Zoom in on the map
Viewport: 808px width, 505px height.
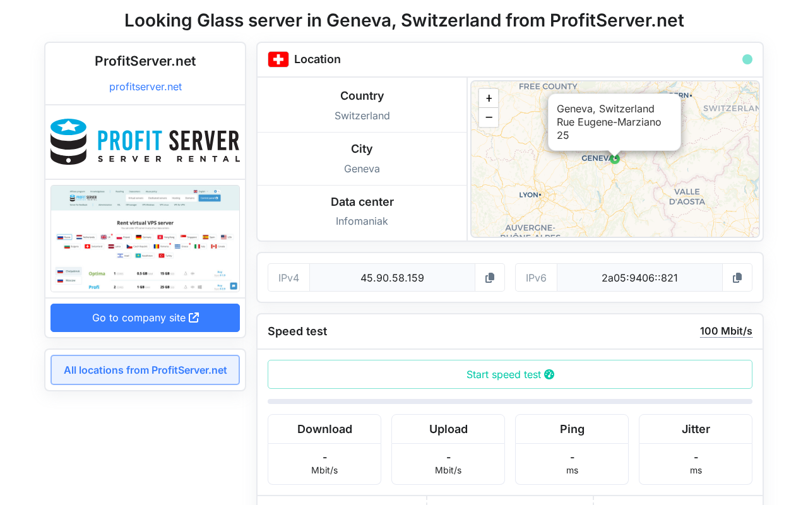489,98
